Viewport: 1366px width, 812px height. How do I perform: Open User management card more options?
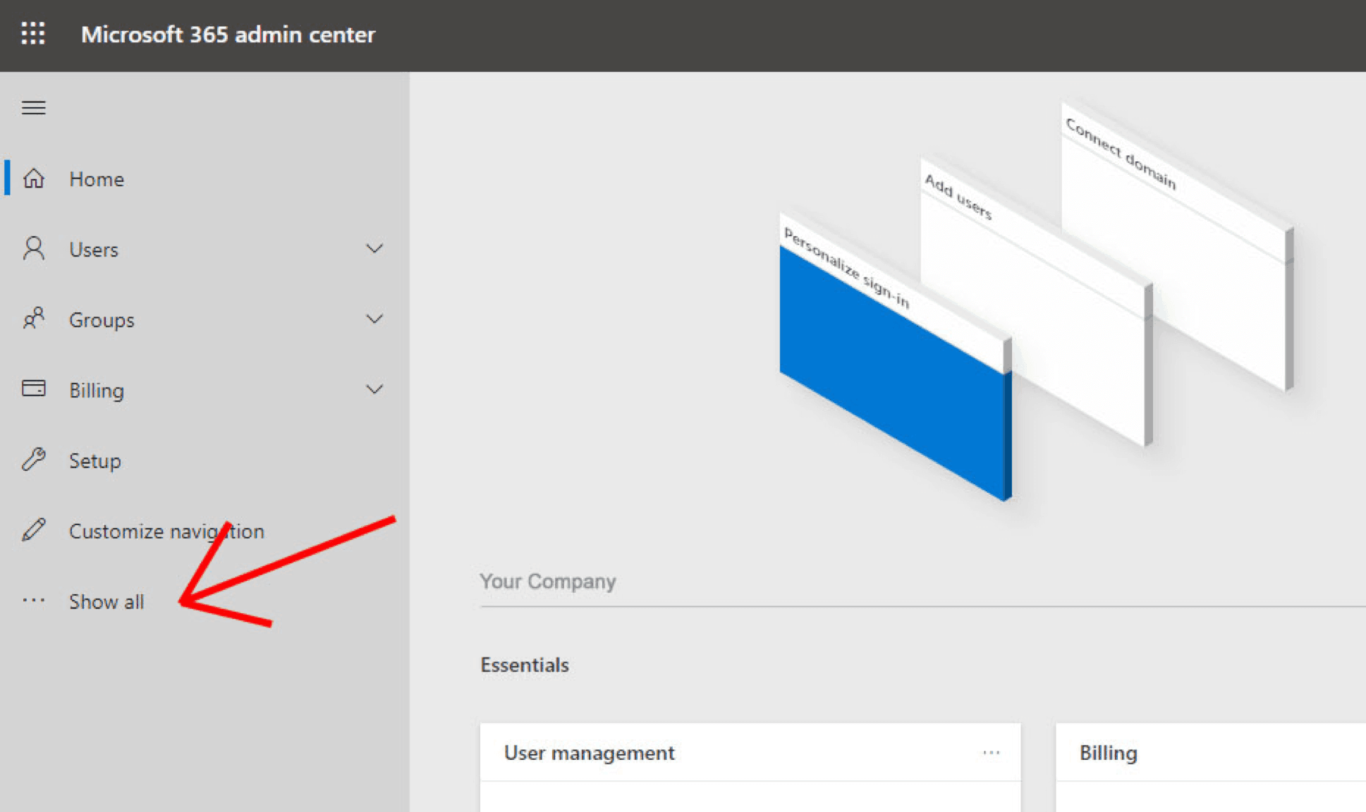point(991,753)
